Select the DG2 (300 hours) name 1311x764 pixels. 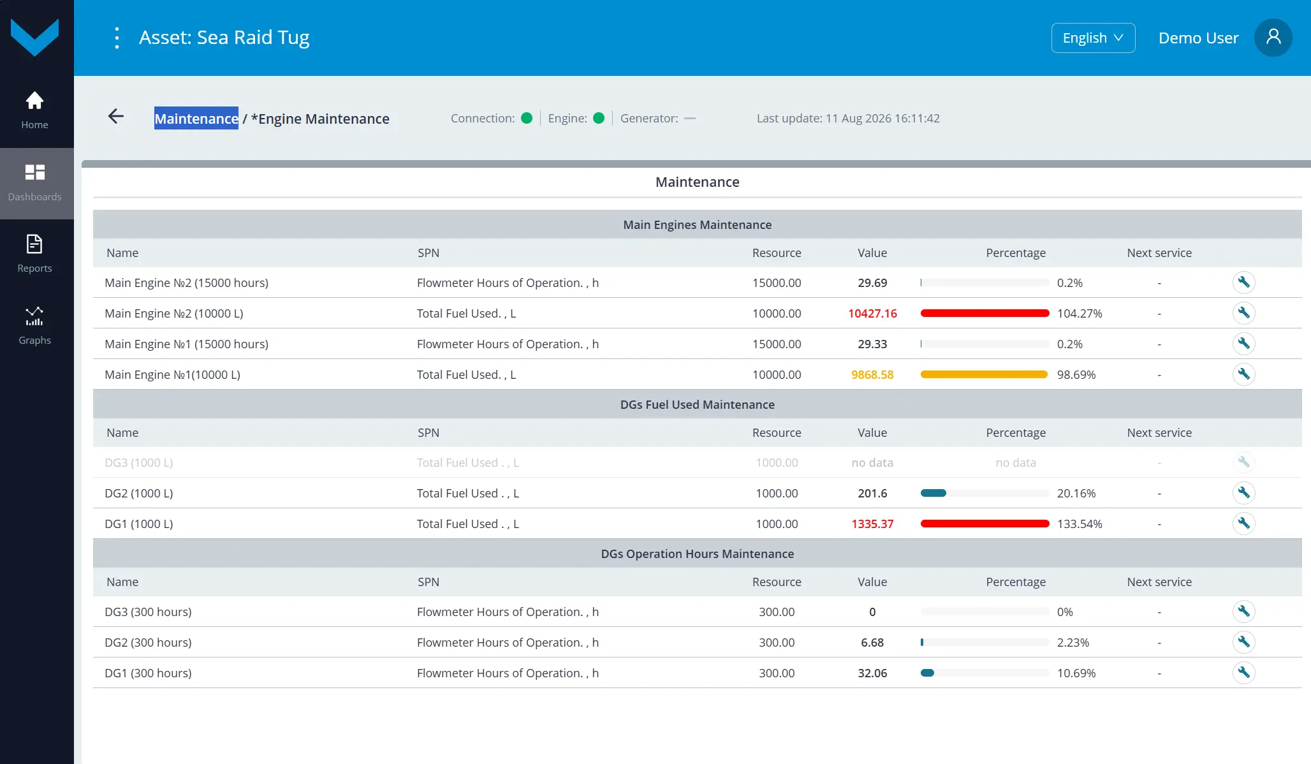pos(148,642)
